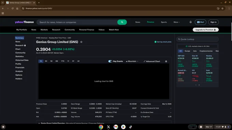Open tab search dropdown arrow
The image size is (232, 130).
point(3,2)
